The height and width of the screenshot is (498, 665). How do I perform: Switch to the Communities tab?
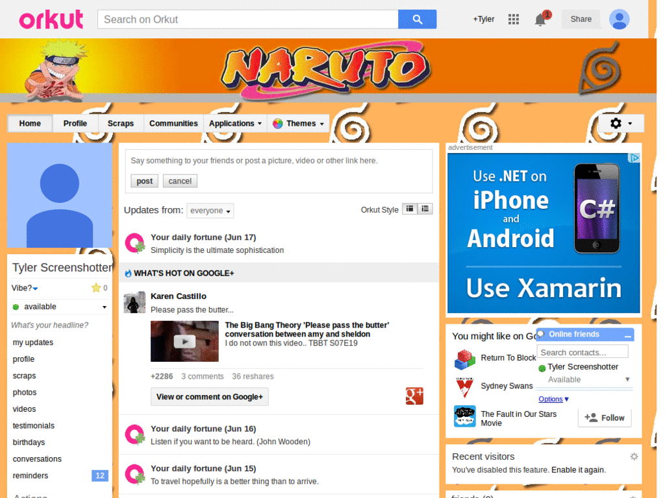click(173, 123)
